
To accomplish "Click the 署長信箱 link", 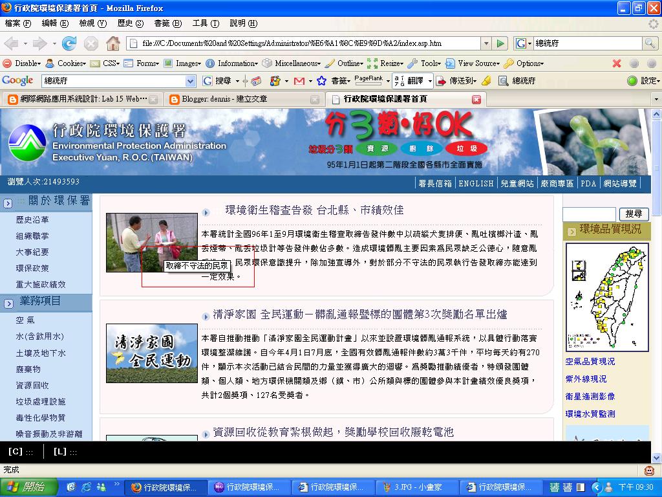I will [435, 183].
